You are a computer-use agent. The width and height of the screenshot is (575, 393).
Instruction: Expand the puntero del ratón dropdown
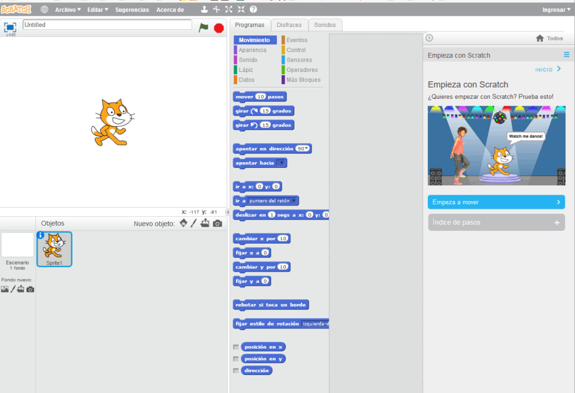pos(295,200)
